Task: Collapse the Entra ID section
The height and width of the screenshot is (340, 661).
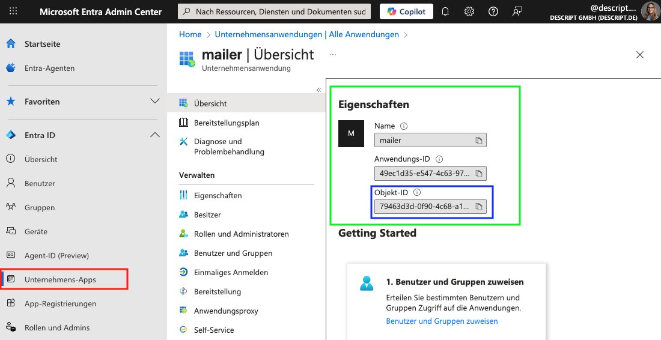Action: tap(155, 135)
